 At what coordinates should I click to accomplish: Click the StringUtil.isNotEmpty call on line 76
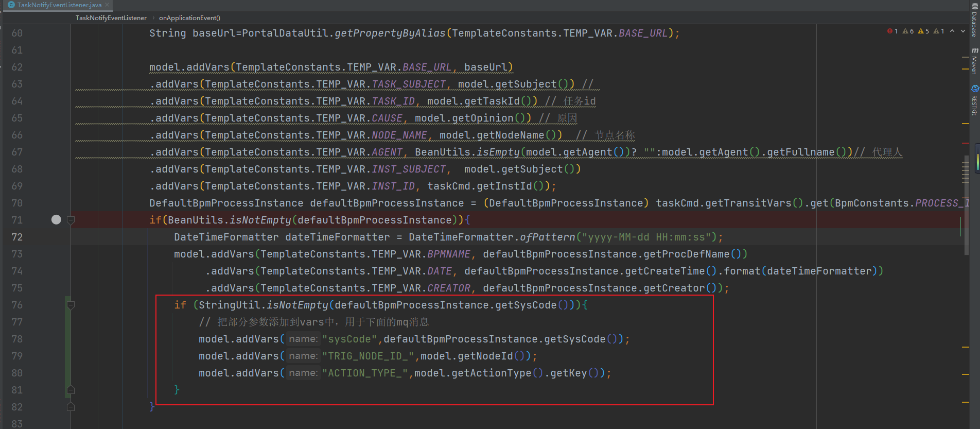tap(264, 305)
